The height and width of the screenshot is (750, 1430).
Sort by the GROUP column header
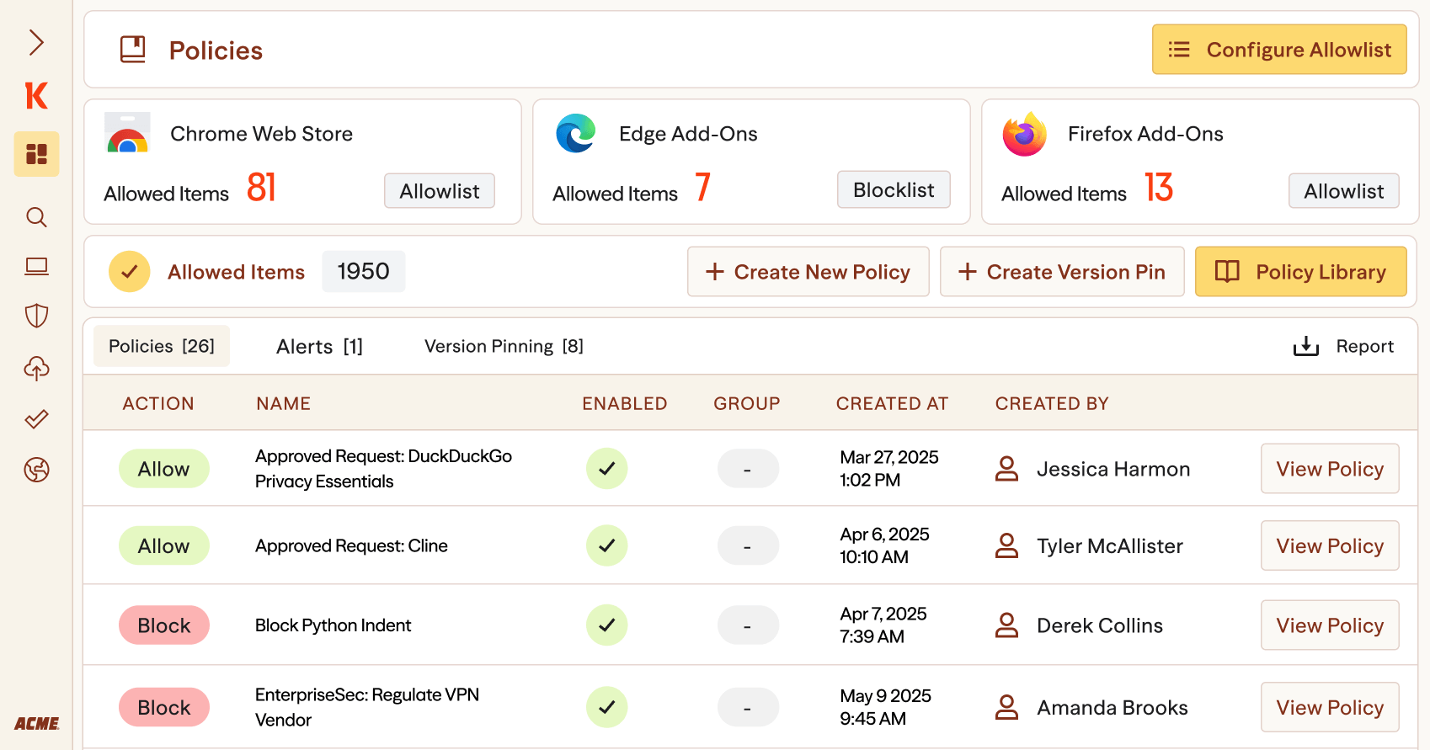click(747, 404)
